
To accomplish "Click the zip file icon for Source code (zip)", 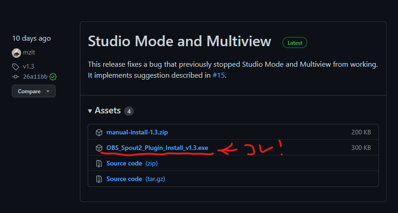I will [x=99, y=164].
